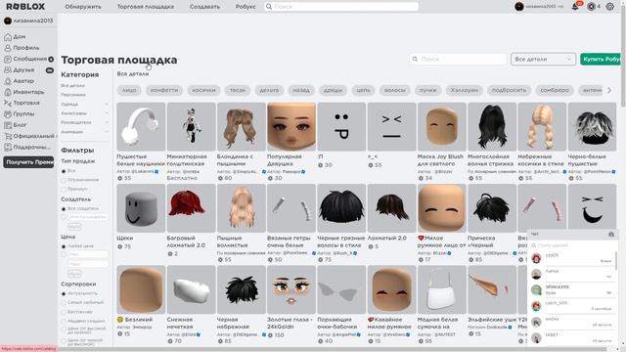
Task: Click the trade icon beside Торговля
Action: tap(8, 103)
